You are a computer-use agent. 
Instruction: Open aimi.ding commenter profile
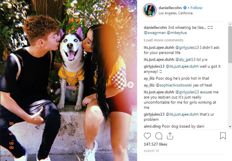(x=152, y=126)
